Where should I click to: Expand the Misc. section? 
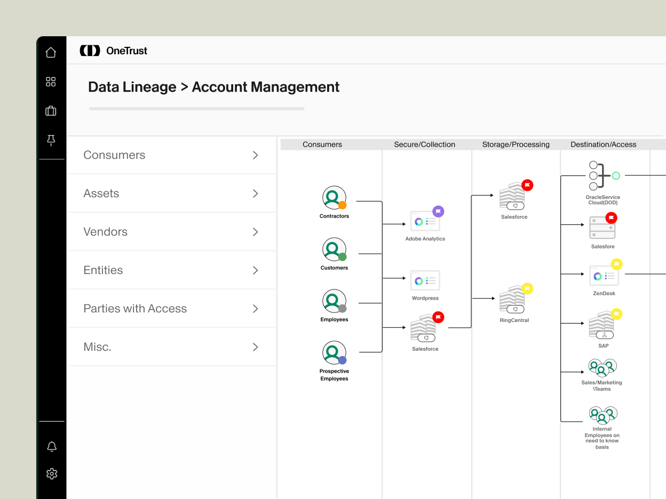point(172,347)
